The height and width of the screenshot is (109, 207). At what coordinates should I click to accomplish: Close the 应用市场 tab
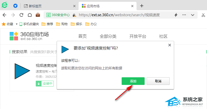click(132, 6)
